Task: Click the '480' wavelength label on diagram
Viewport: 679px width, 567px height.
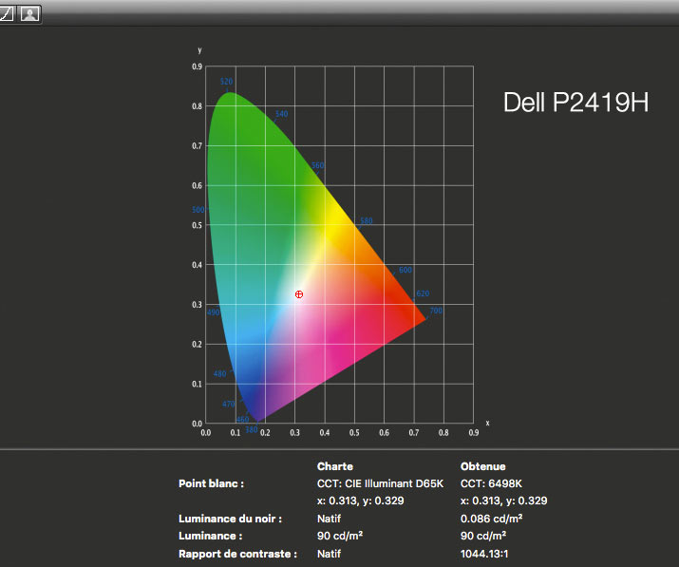Action: [x=219, y=374]
